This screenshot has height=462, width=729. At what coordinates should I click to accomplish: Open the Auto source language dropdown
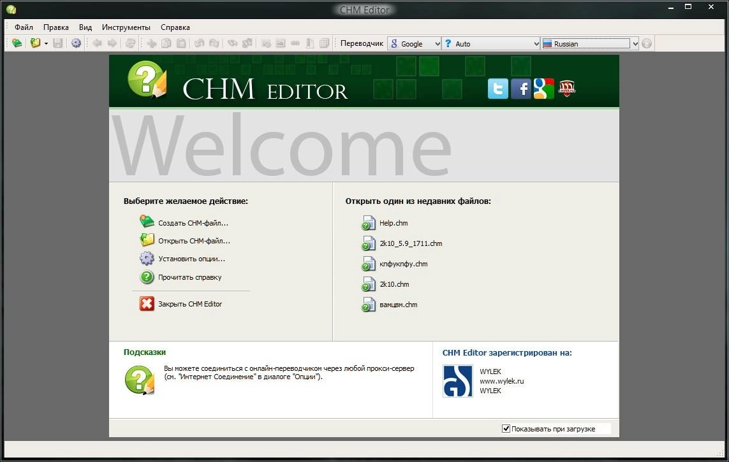point(490,43)
